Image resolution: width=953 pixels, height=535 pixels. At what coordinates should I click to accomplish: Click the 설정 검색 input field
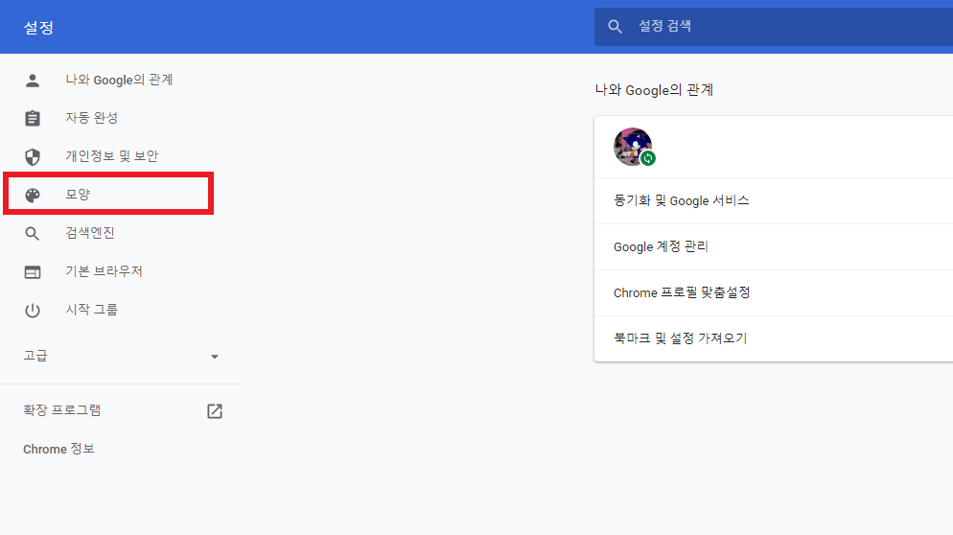(774, 27)
